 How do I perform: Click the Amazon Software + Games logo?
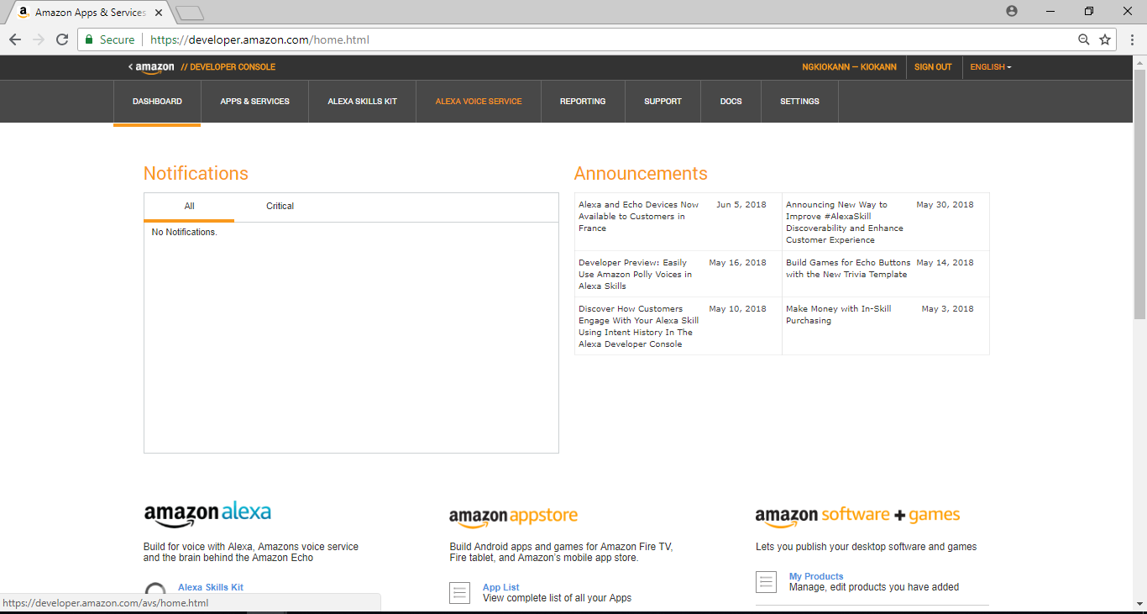coord(857,517)
